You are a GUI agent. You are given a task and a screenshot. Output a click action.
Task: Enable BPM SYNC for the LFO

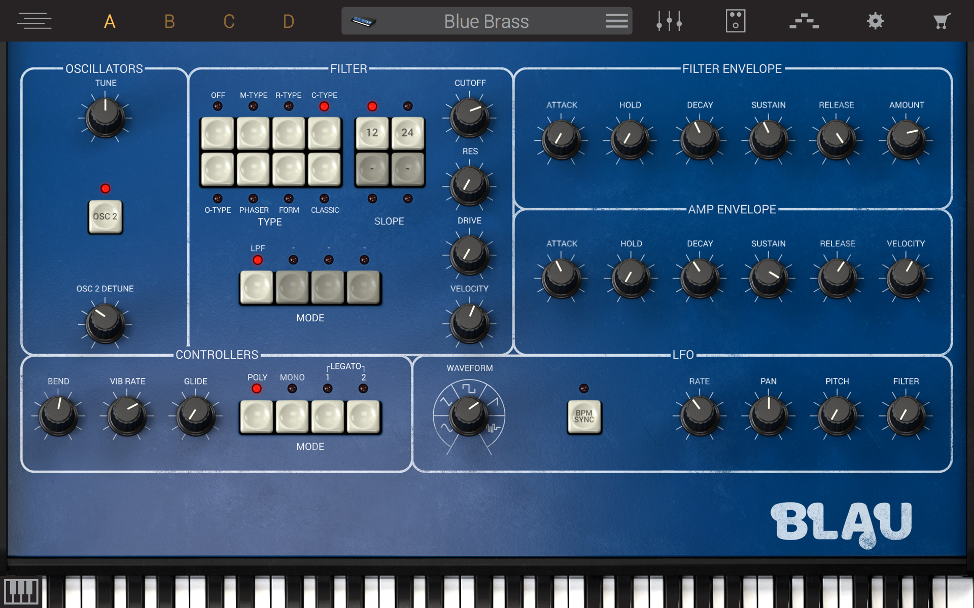coord(584,416)
